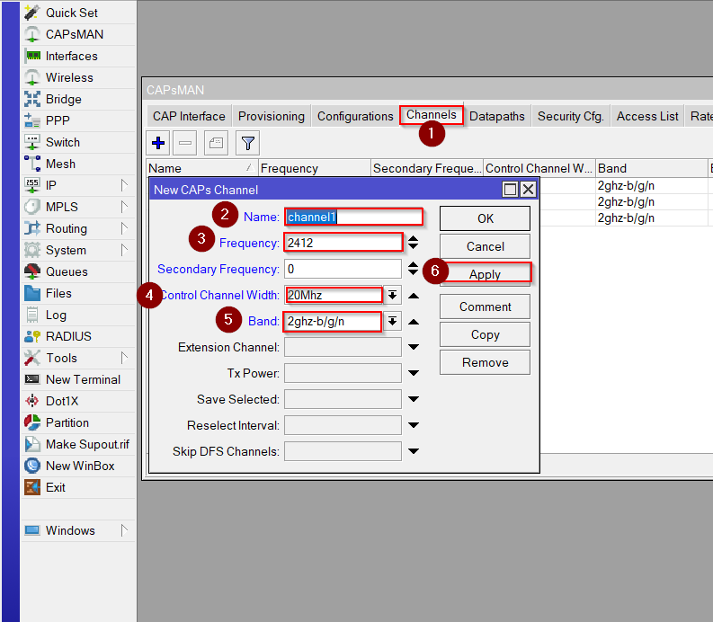Click the blue plus add icon
The width and height of the screenshot is (713, 622).
tap(159, 143)
